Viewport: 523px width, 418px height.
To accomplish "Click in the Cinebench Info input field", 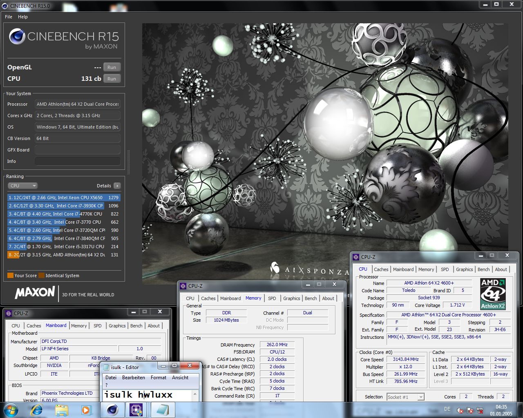I will tap(78, 161).
